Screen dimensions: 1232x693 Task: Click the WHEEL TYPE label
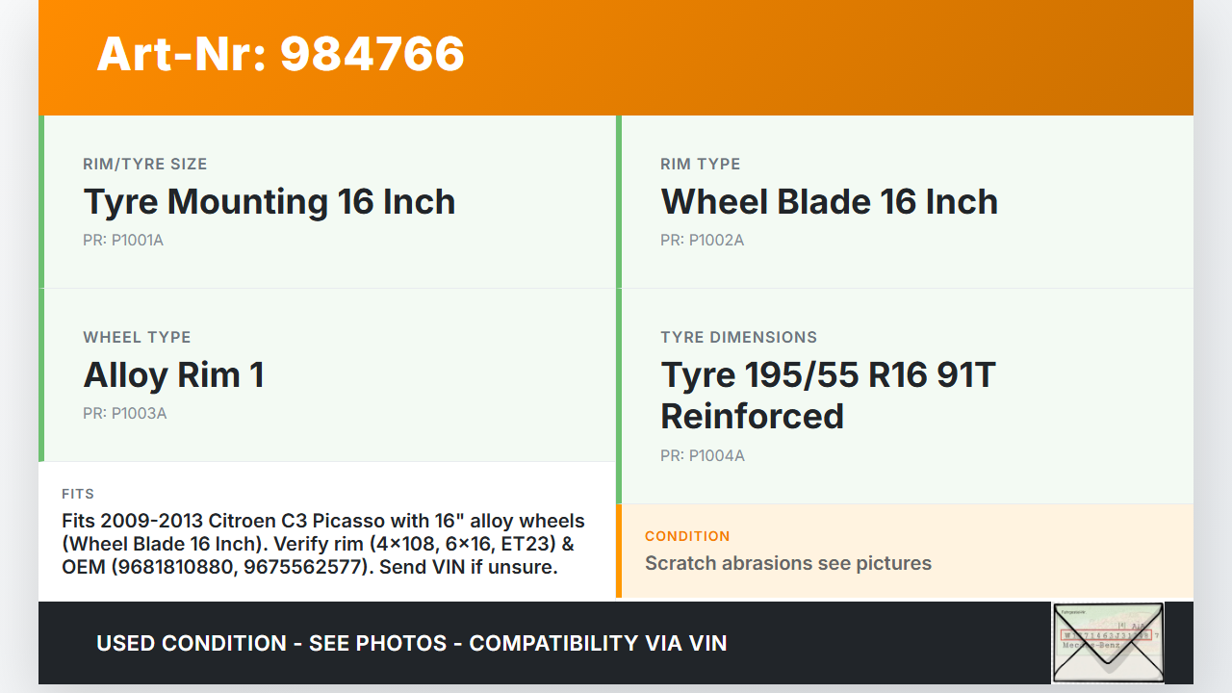click(137, 337)
